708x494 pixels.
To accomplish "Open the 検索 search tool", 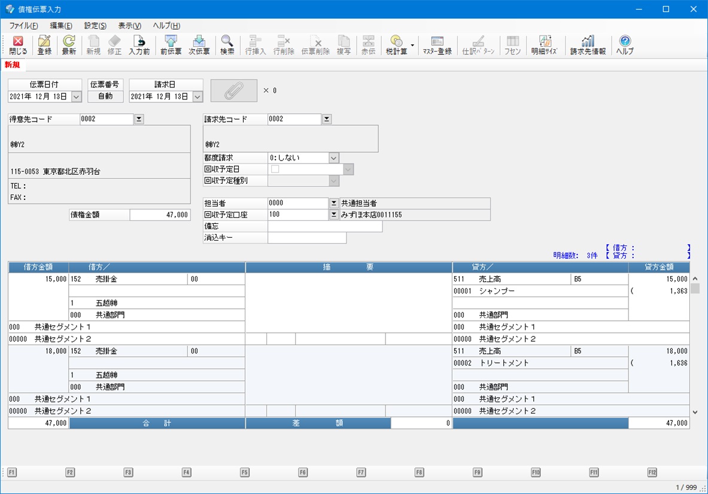I will [x=227, y=45].
